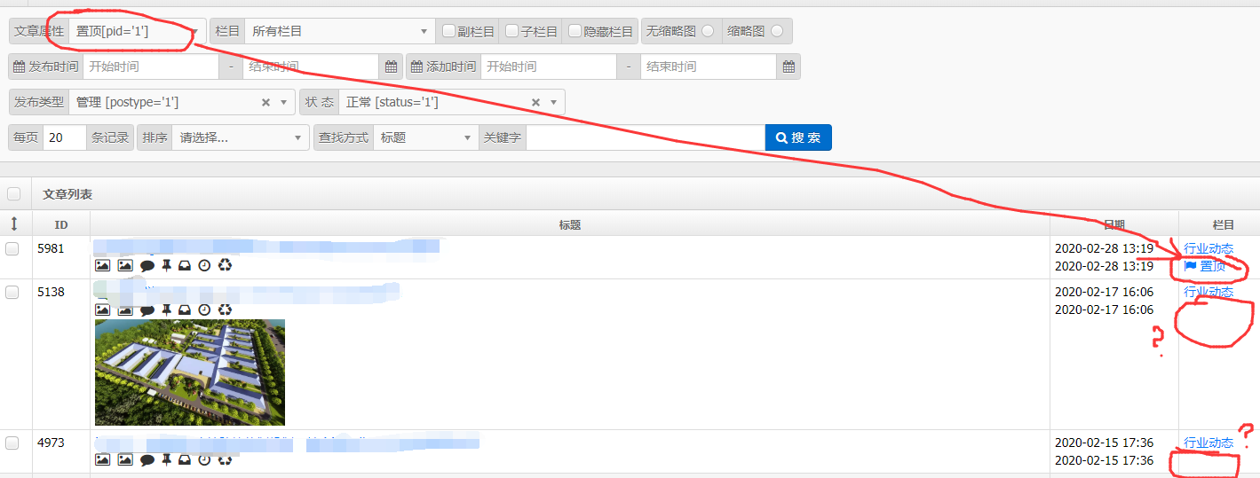The height and width of the screenshot is (478, 1260).
Task: Click the 添加时间 开始时间 input field
Action: click(548, 67)
